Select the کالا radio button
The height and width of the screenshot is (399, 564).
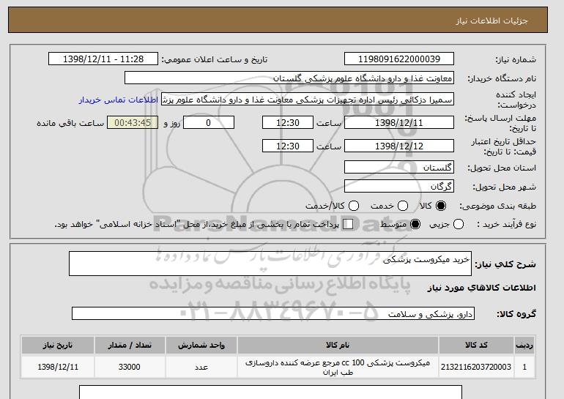(441, 206)
